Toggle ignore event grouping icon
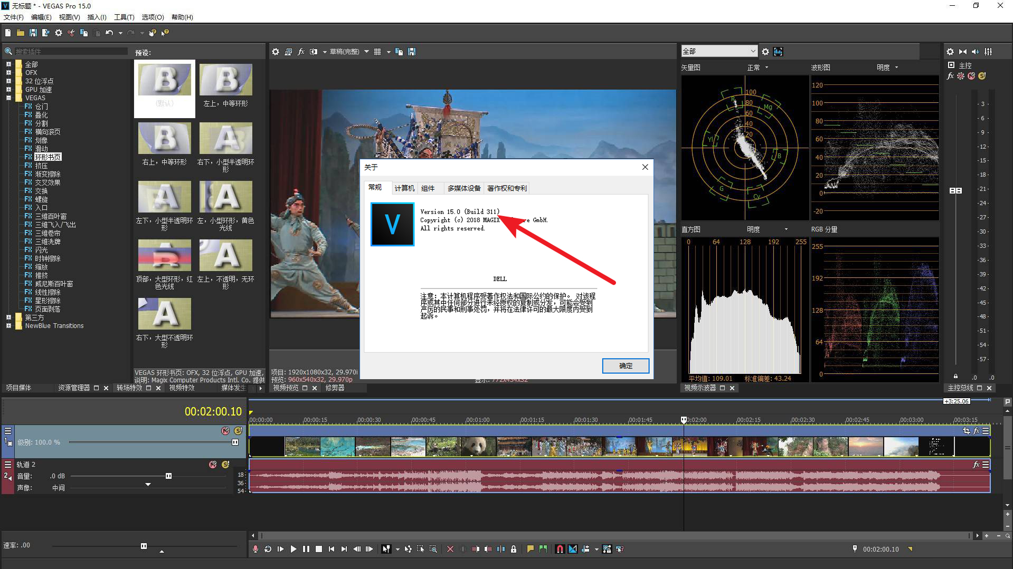 620,549
